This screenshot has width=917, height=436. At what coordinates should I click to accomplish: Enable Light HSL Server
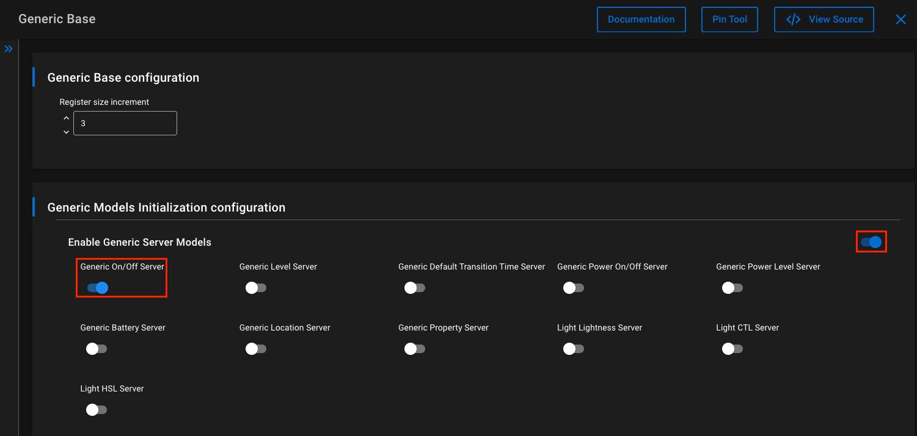97,409
